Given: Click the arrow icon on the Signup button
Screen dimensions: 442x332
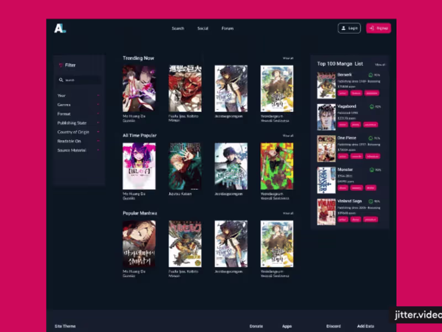Looking at the screenshot, I should tap(371, 28).
